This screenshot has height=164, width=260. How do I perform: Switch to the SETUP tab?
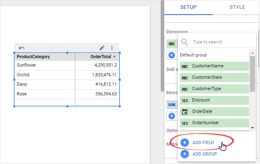[188, 7]
